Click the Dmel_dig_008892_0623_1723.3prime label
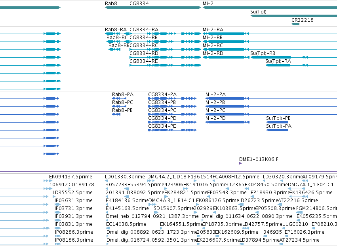This screenshot has width=337, height=246. pos(152,232)
